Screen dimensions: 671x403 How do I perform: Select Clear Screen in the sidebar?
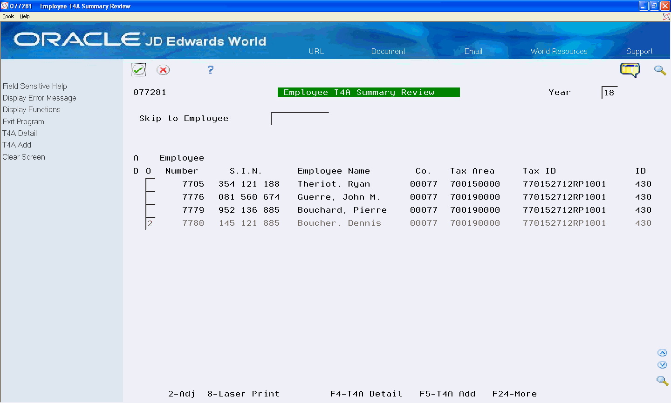point(24,157)
